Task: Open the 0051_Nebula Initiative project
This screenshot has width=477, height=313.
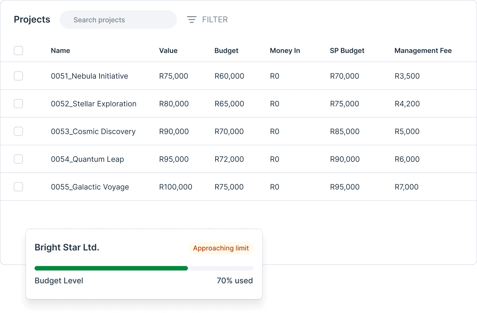Action: click(89, 76)
